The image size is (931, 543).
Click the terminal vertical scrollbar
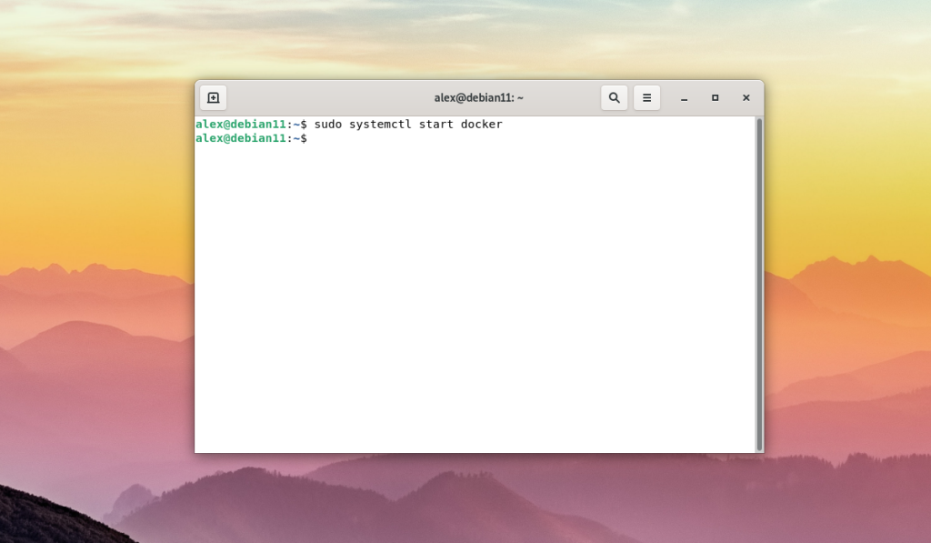759,285
